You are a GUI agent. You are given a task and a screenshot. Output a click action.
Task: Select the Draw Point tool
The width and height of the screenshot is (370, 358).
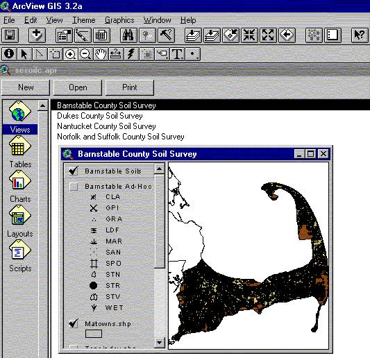[193, 54]
